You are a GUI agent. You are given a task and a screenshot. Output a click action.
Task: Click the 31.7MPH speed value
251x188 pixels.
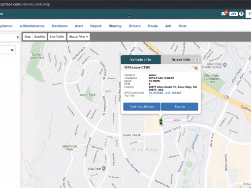(155, 81)
